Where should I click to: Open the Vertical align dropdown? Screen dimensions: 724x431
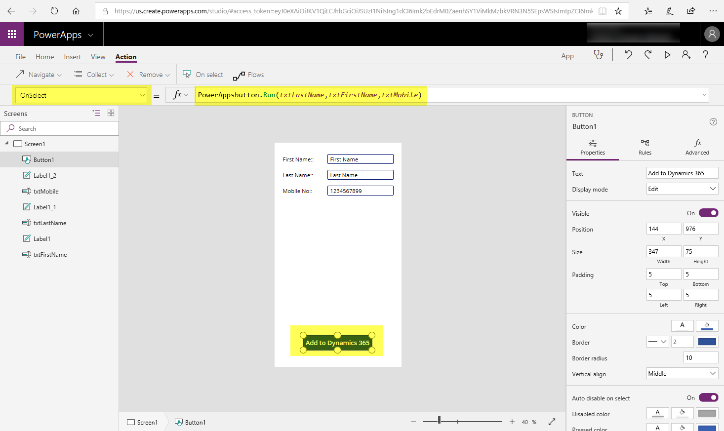coord(682,373)
